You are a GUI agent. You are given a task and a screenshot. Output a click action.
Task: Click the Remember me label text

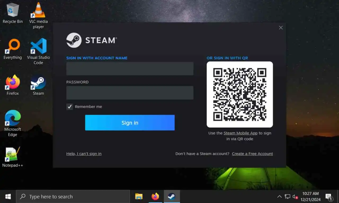88,107
